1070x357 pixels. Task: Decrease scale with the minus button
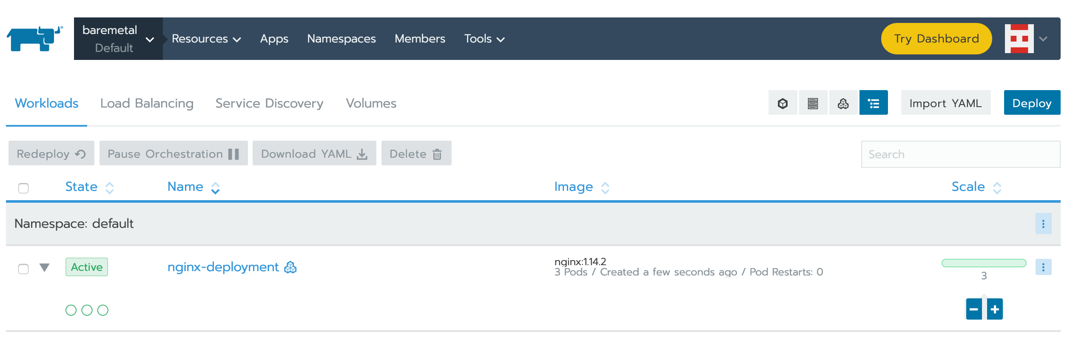[974, 309]
